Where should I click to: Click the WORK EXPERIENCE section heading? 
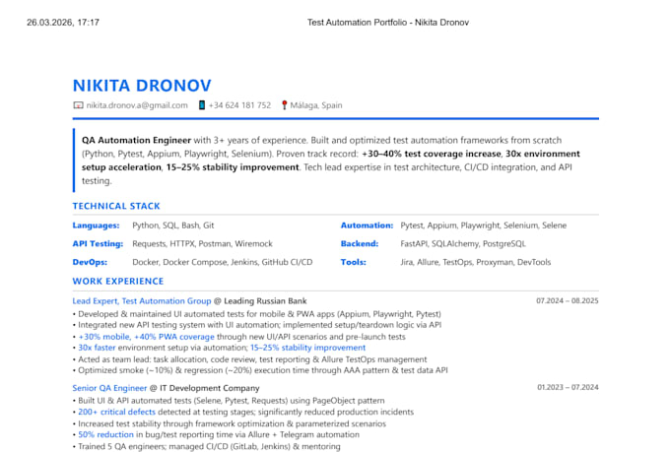(118, 281)
